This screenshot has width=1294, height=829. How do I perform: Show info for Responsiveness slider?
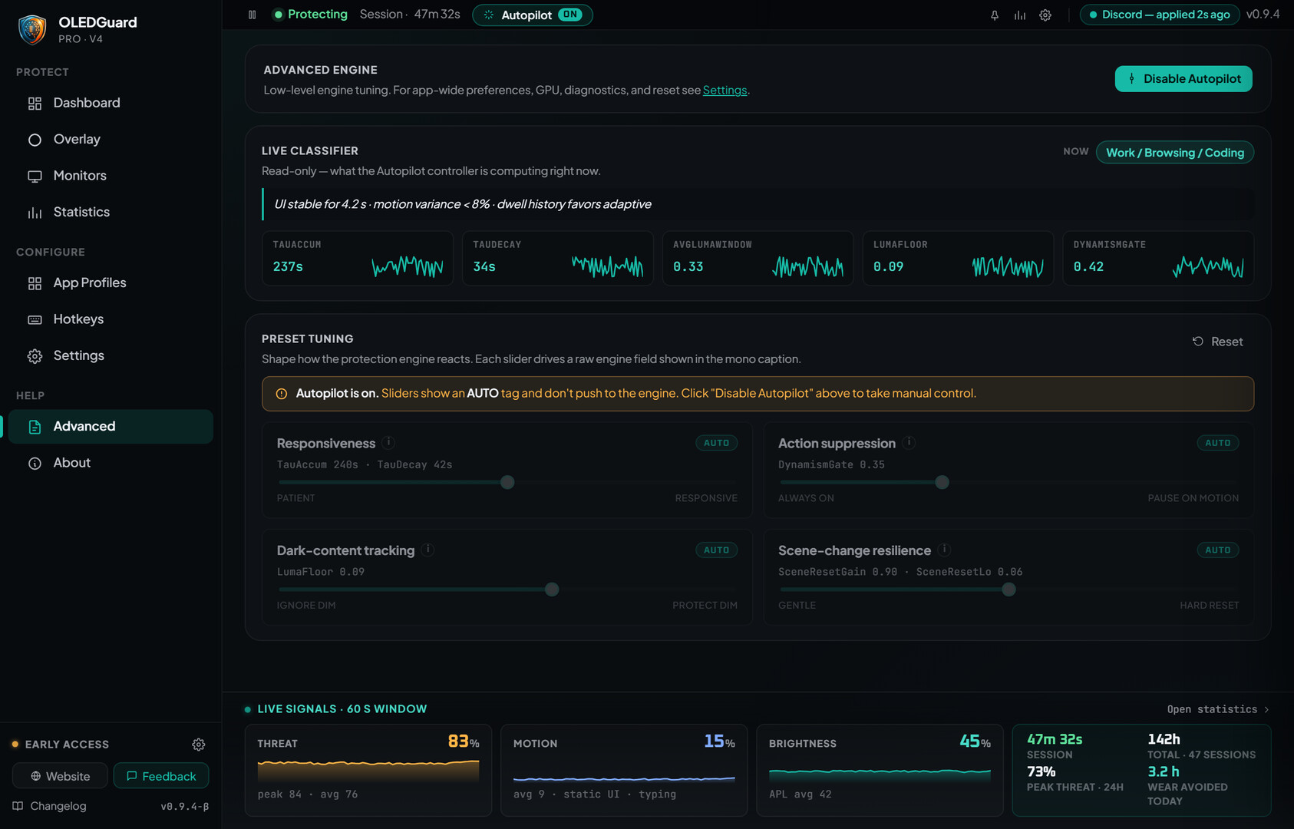tap(389, 442)
